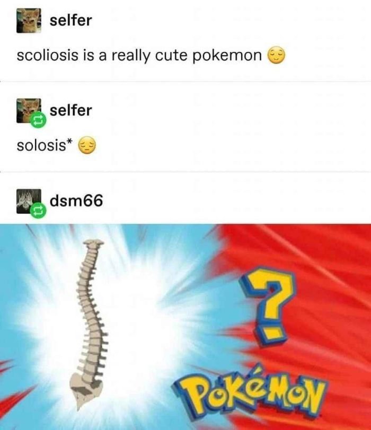Open selfer's avatar on the reblog post
The image size is (371, 430).
(x=29, y=111)
